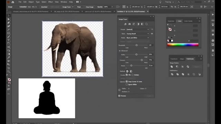The height and width of the screenshot is (124, 221).
Task: Click Minus Back pathfinder icon
Action: tap(199, 74)
